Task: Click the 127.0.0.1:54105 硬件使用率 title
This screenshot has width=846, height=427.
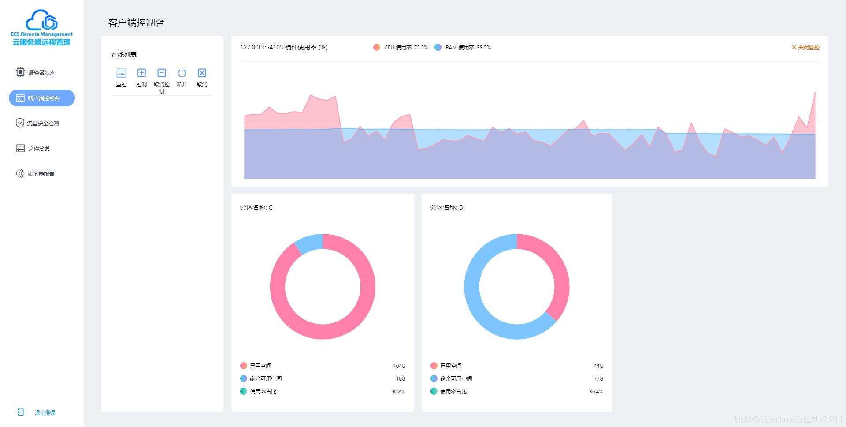Action: pyautogui.click(x=283, y=47)
